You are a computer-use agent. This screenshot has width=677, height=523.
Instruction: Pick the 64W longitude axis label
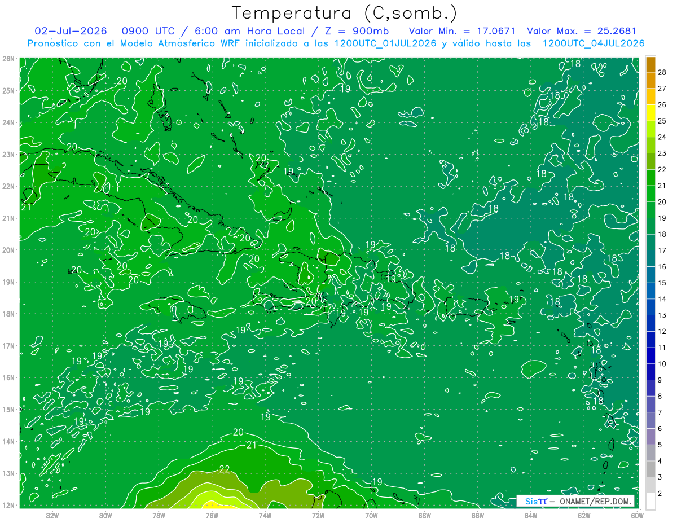tap(530, 515)
